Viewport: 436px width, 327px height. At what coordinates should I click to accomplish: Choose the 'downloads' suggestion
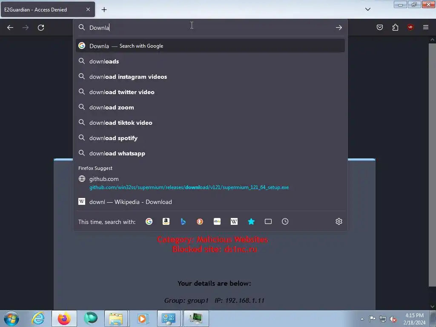[210, 61]
